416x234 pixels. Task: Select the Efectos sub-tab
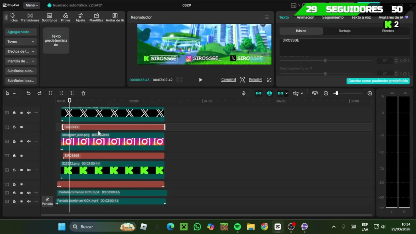(388, 31)
